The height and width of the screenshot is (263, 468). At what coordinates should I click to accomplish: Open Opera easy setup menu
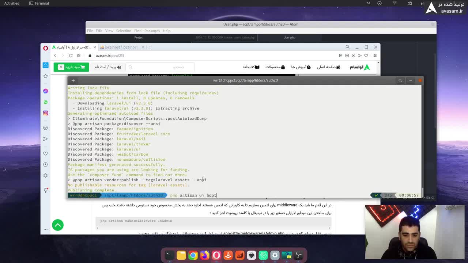pyautogui.click(x=375, y=56)
